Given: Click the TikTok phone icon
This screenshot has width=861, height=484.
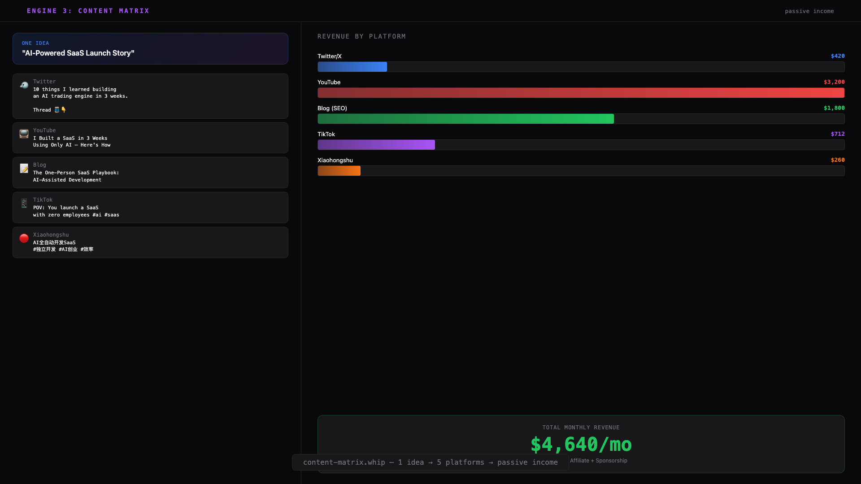Looking at the screenshot, I should tap(24, 203).
